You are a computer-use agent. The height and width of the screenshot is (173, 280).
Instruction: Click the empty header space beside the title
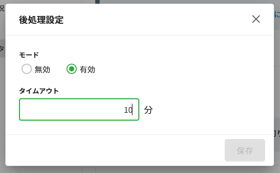click(153, 20)
